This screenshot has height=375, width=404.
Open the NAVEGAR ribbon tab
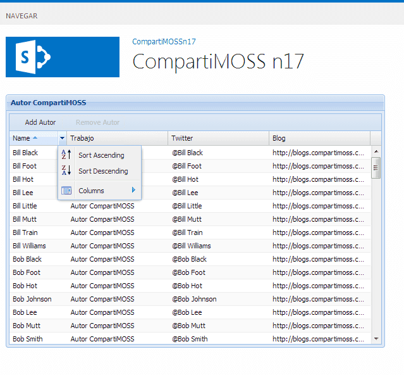click(x=21, y=16)
